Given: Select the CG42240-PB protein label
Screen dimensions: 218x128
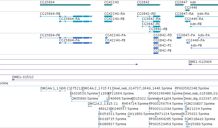Looking at the screenshot, I should click(x=115, y=40).
